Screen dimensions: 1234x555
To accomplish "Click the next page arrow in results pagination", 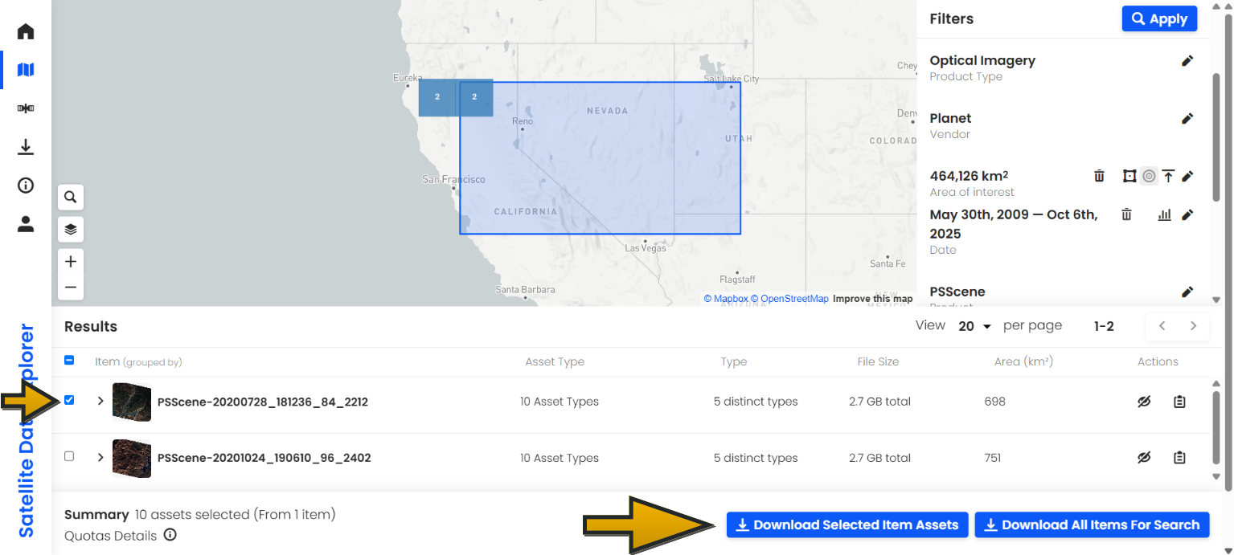I will coord(1193,326).
